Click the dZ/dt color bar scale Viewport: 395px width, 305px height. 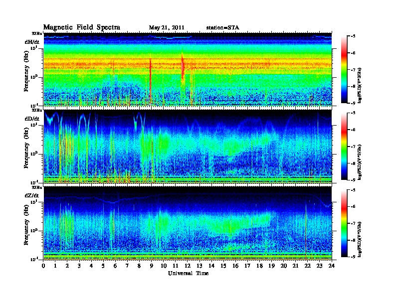point(344,223)
